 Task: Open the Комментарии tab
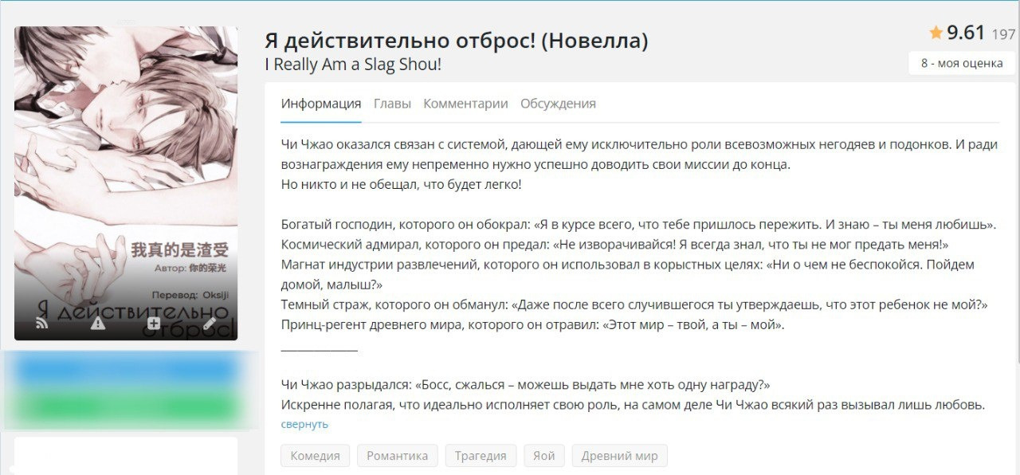465,104
